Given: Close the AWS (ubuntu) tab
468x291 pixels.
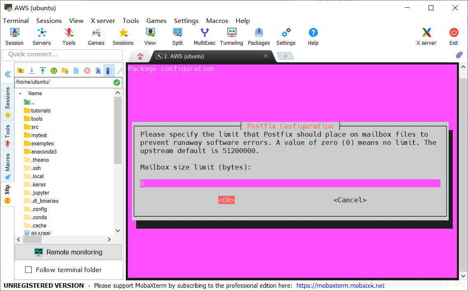Looking at the screenshot, I should click(x=266, y=56).
